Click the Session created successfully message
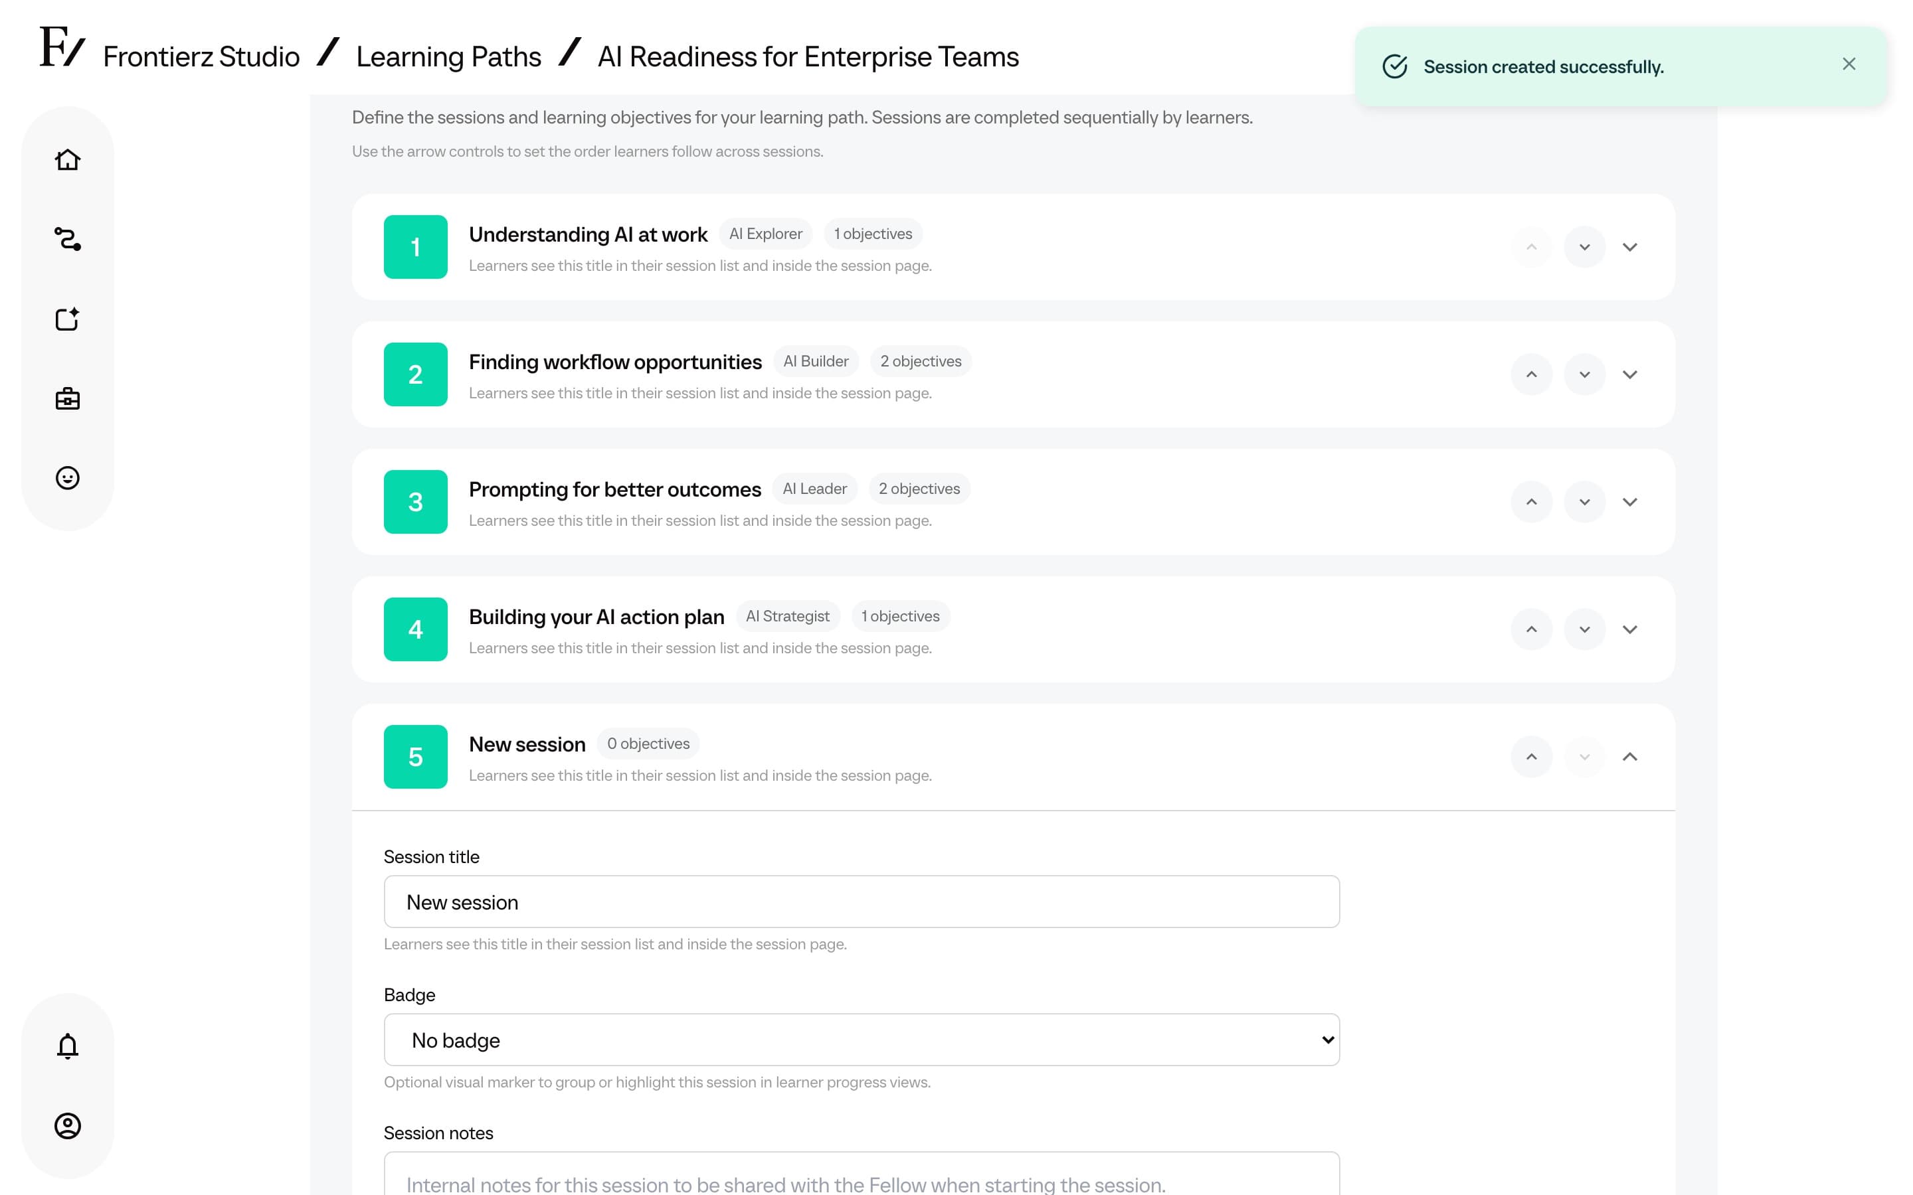Viewport: 1913px width, 1195px height. pyautogui.click(x=1543, y=67)
